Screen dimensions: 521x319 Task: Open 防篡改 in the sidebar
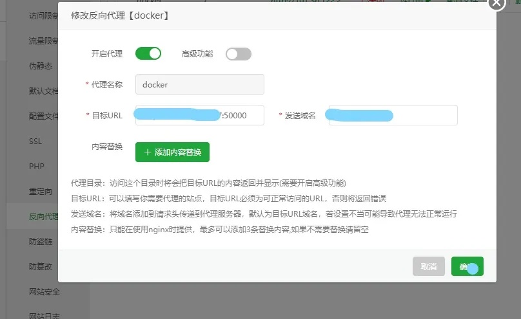pos(41,267)
